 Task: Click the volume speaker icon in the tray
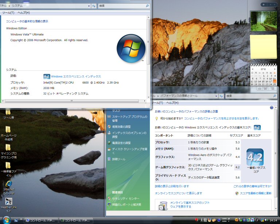pyautogui.click(x=266, y=220)
